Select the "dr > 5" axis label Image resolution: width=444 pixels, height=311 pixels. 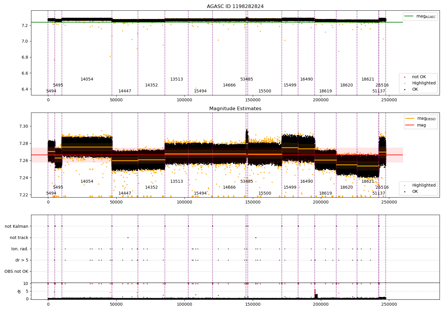(x=22, y=260)
